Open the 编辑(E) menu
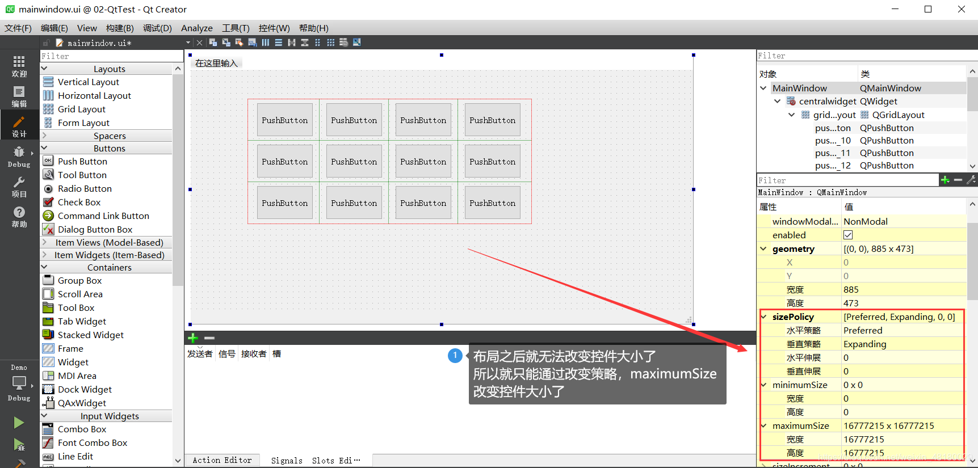This screenshot has width=978, height=468. 54,28
